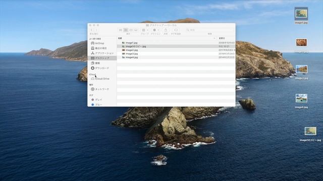Image resolution: width=323 pixels, height=181 pixels.
Task: Switch Finder to gallery view
Action: [136, 30]
